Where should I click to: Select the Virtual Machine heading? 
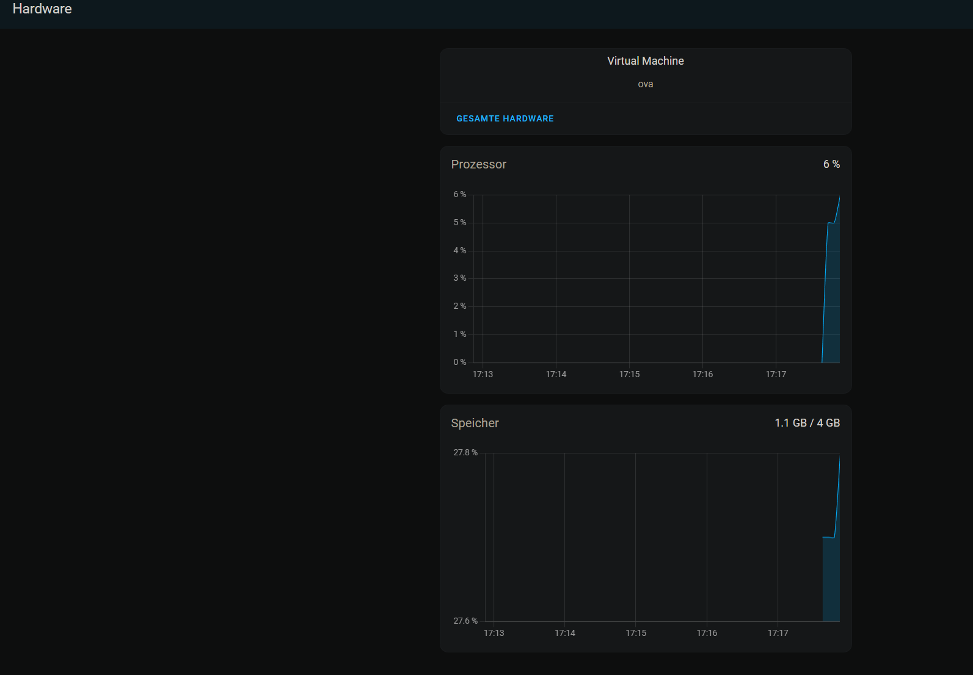pos(645,61)
